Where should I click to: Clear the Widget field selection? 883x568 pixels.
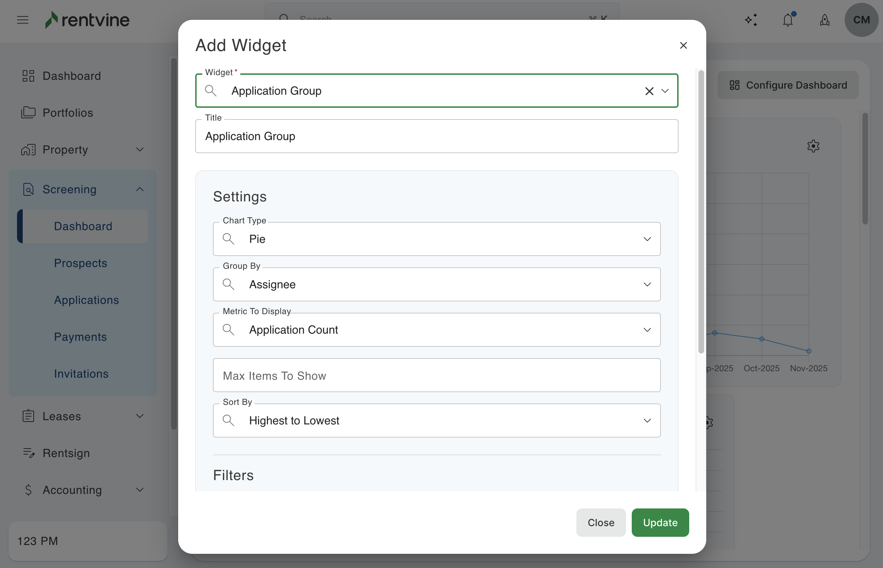(649, 91)
